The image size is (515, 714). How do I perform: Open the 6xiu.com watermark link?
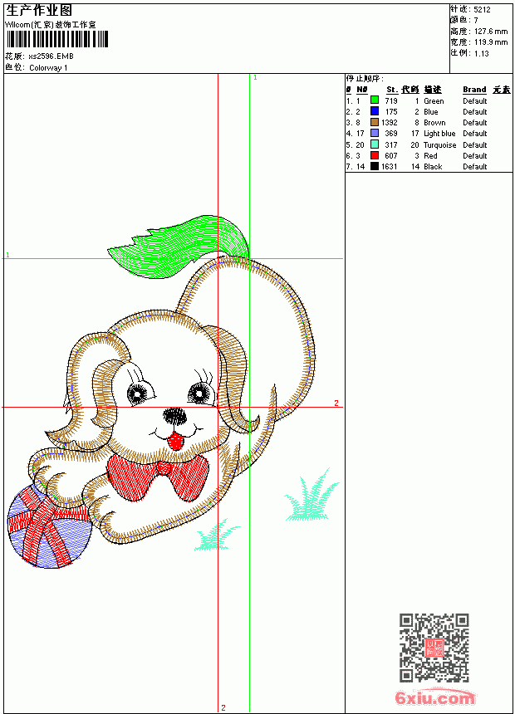(434, 697)
